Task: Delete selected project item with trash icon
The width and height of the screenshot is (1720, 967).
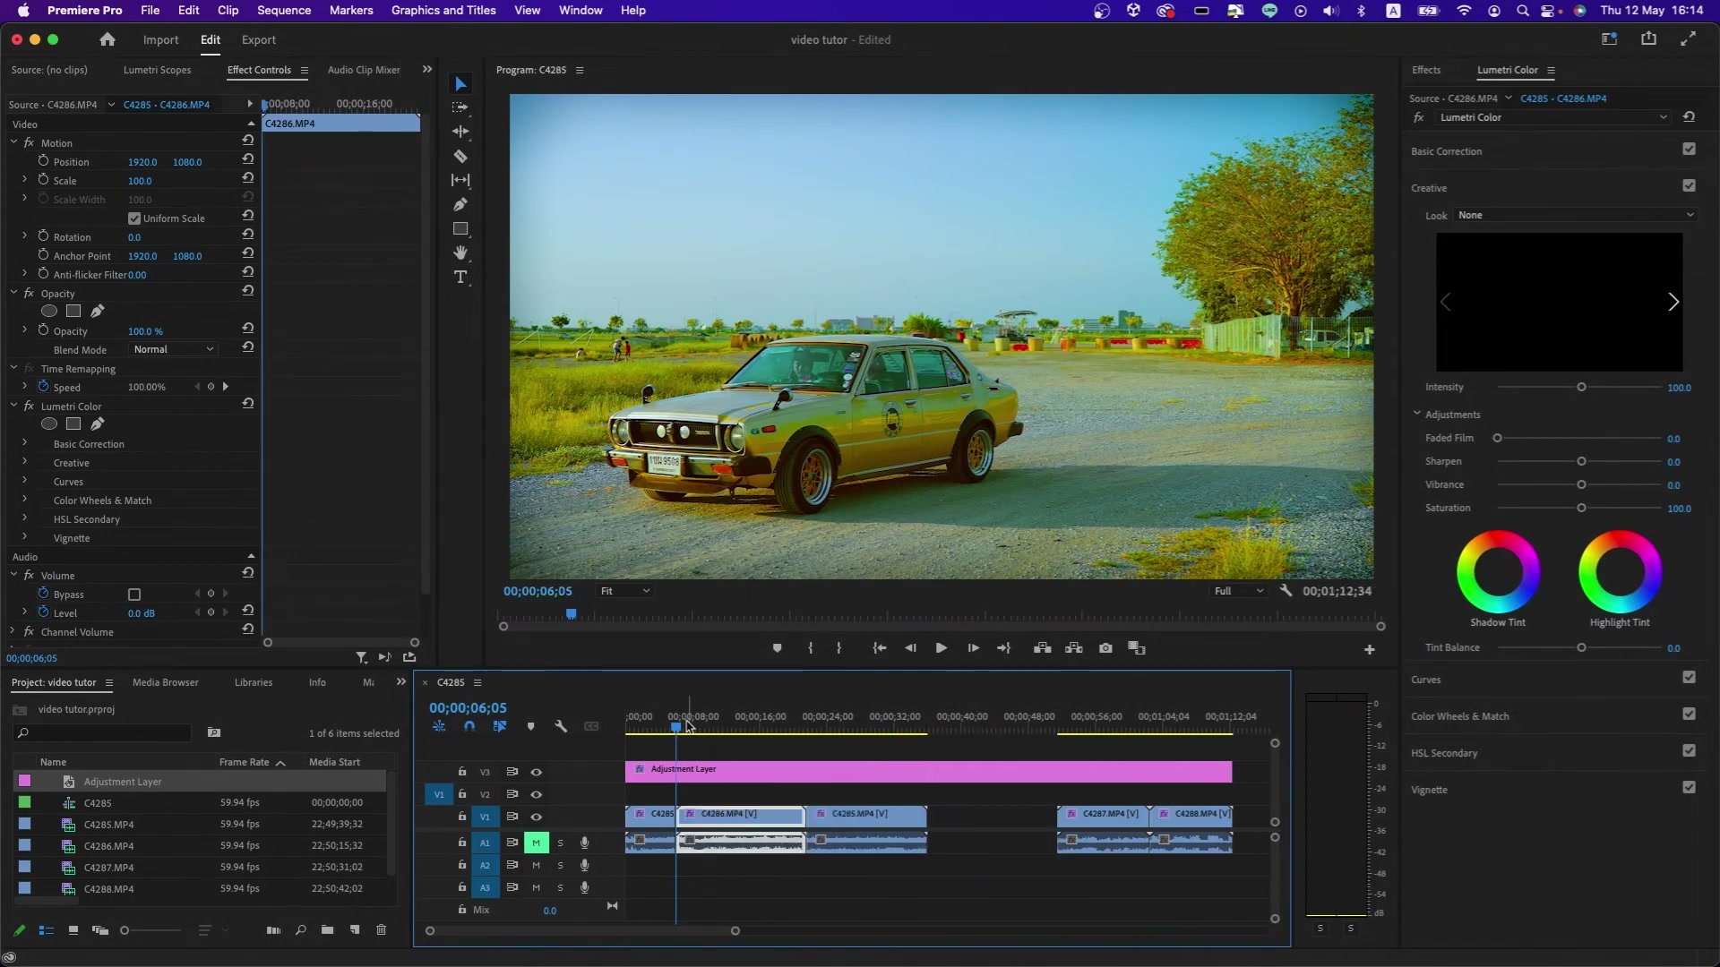Action: (381, 930)
